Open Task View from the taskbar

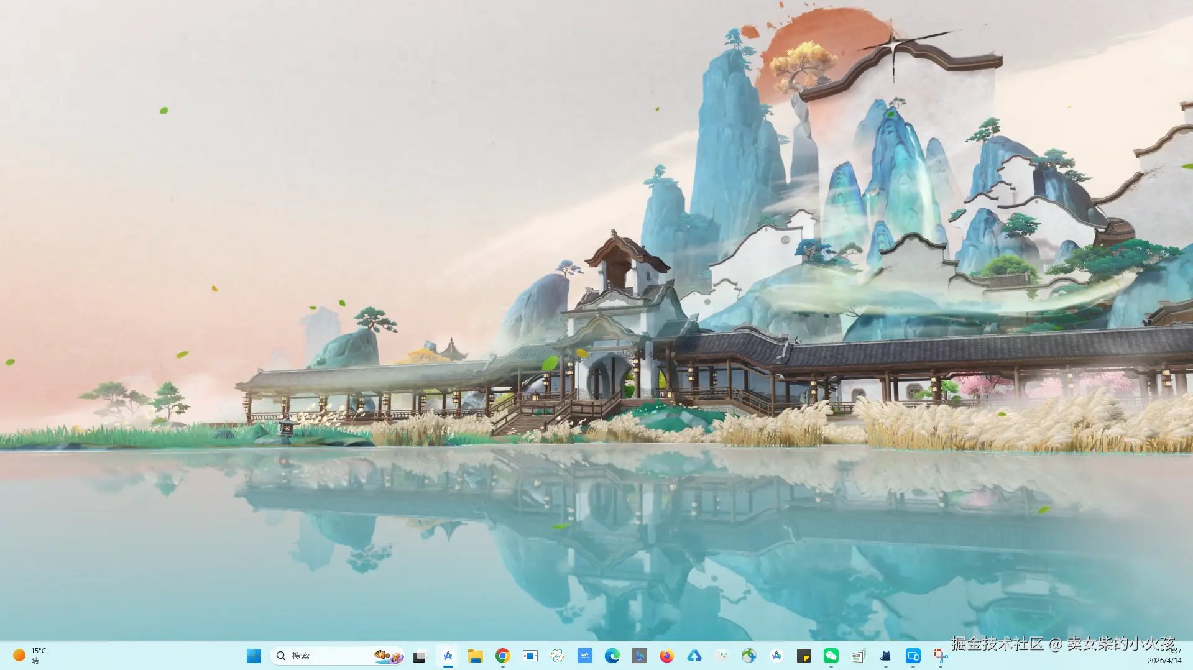420,656
